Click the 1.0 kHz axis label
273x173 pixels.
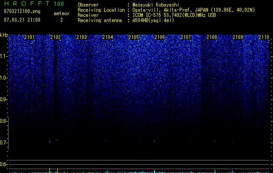(3, 78)
